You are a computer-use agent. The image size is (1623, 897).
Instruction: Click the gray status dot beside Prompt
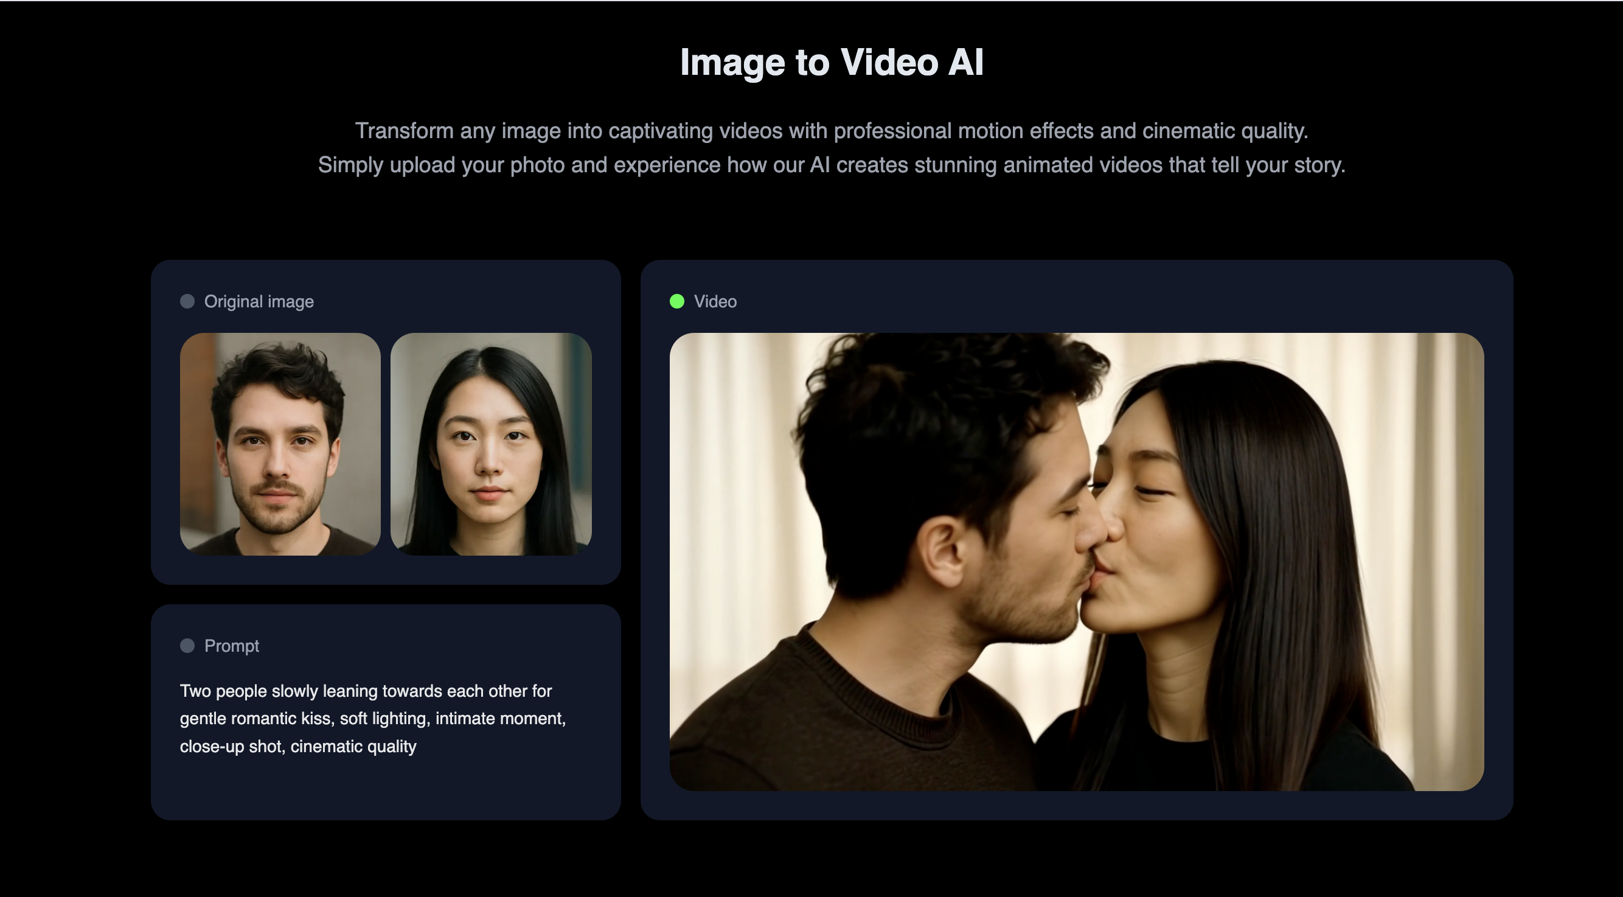187,646
